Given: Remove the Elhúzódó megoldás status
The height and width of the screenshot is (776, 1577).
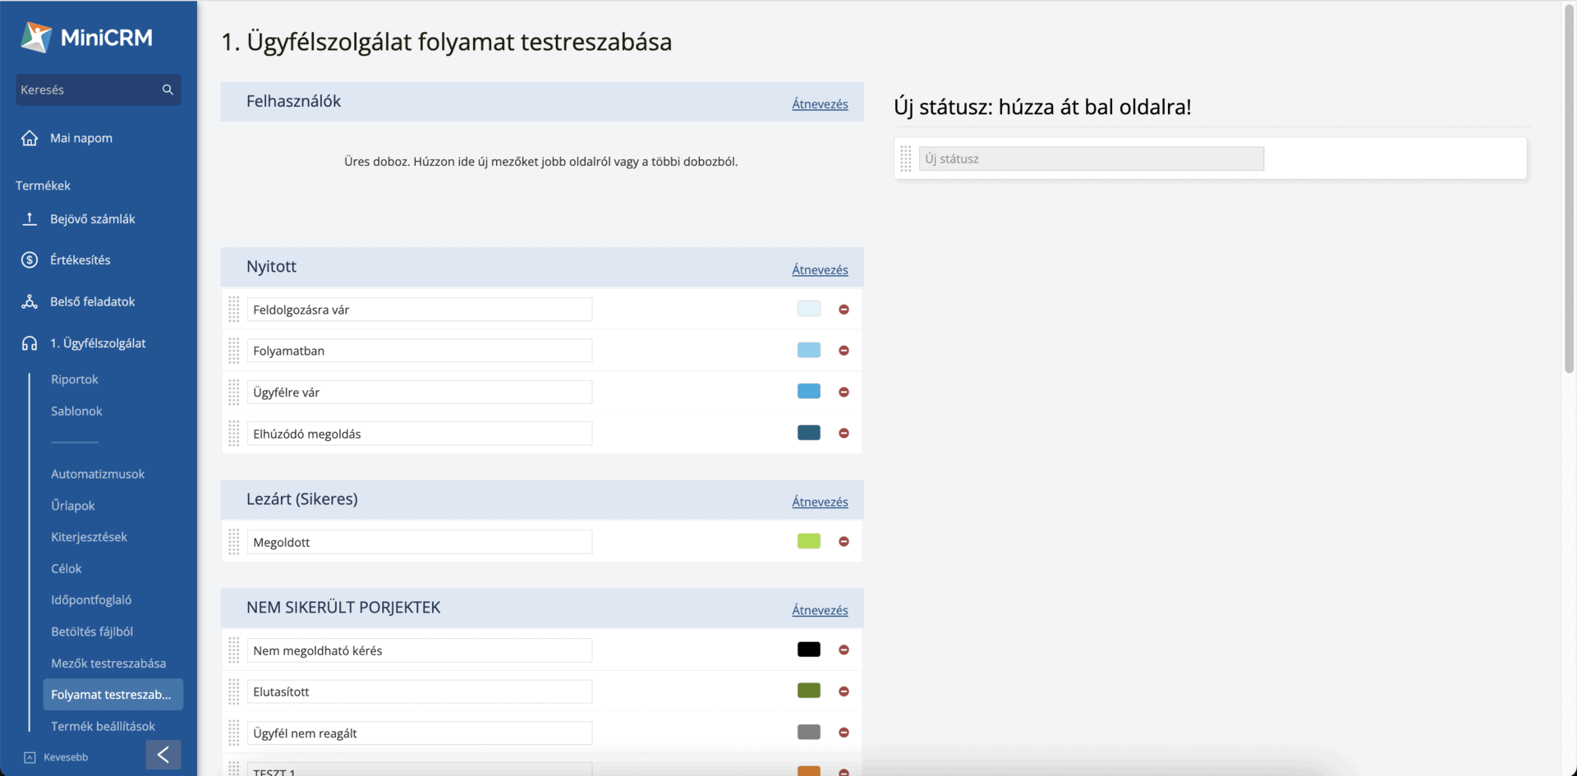Looking at the screenshot, I should (844, 434).
